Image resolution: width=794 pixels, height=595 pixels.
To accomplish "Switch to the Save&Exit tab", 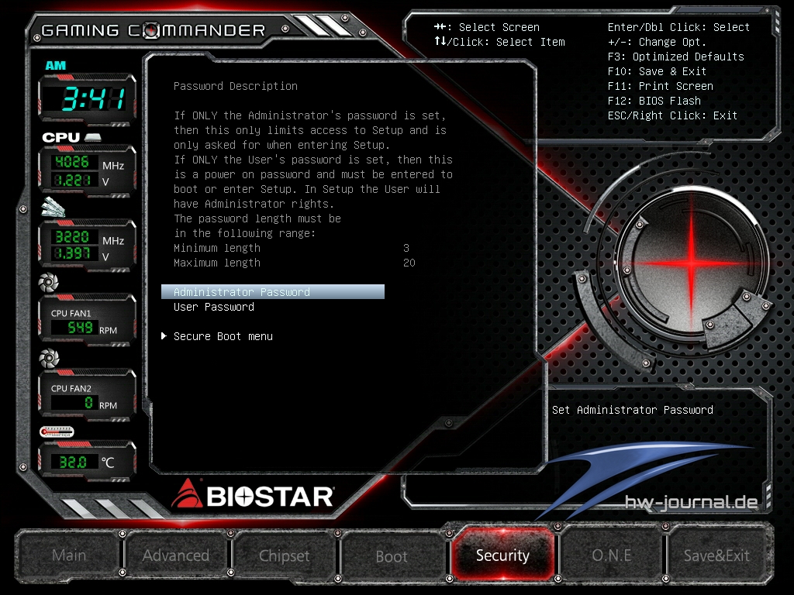I will click(x=716, y=555).
